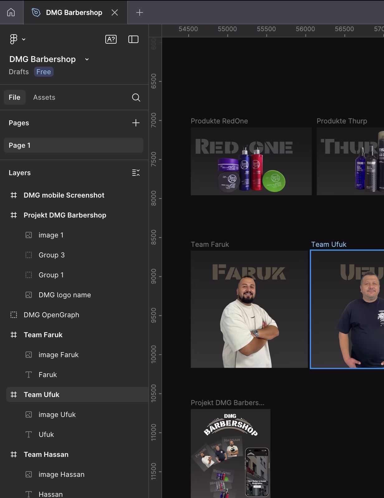Screen dimensions: 384x498
Task: Open dropdown chevron beside Figma logo
Action: coord(24,39)
